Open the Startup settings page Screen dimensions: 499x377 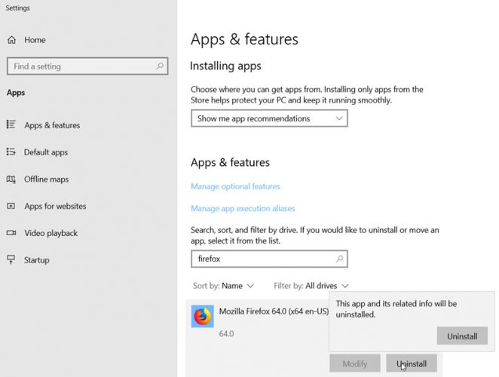(37, 260)
